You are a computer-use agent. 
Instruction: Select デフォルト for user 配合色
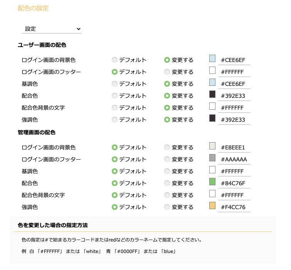point(114,96)
